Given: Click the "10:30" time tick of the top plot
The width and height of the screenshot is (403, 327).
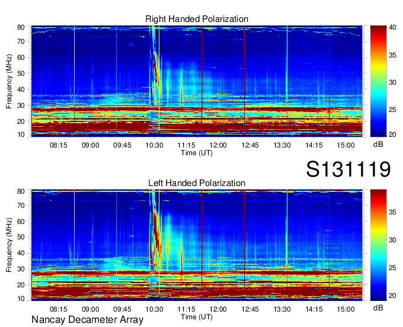Looking at the screenshot, I should click(x=154, y=145).
